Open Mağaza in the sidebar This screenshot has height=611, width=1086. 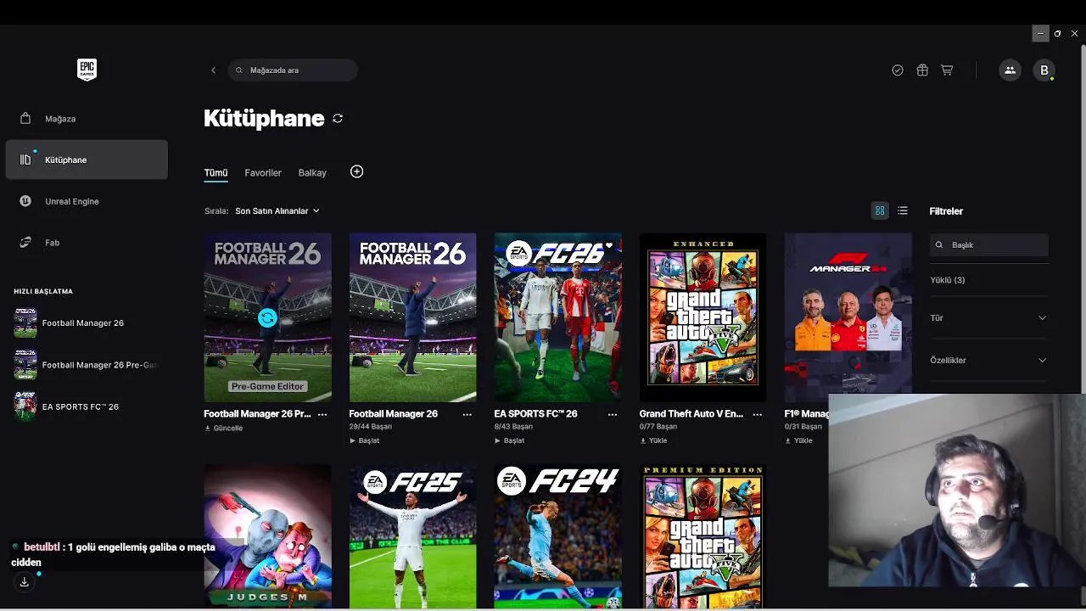pyautogui.click(x=87, y=119)
